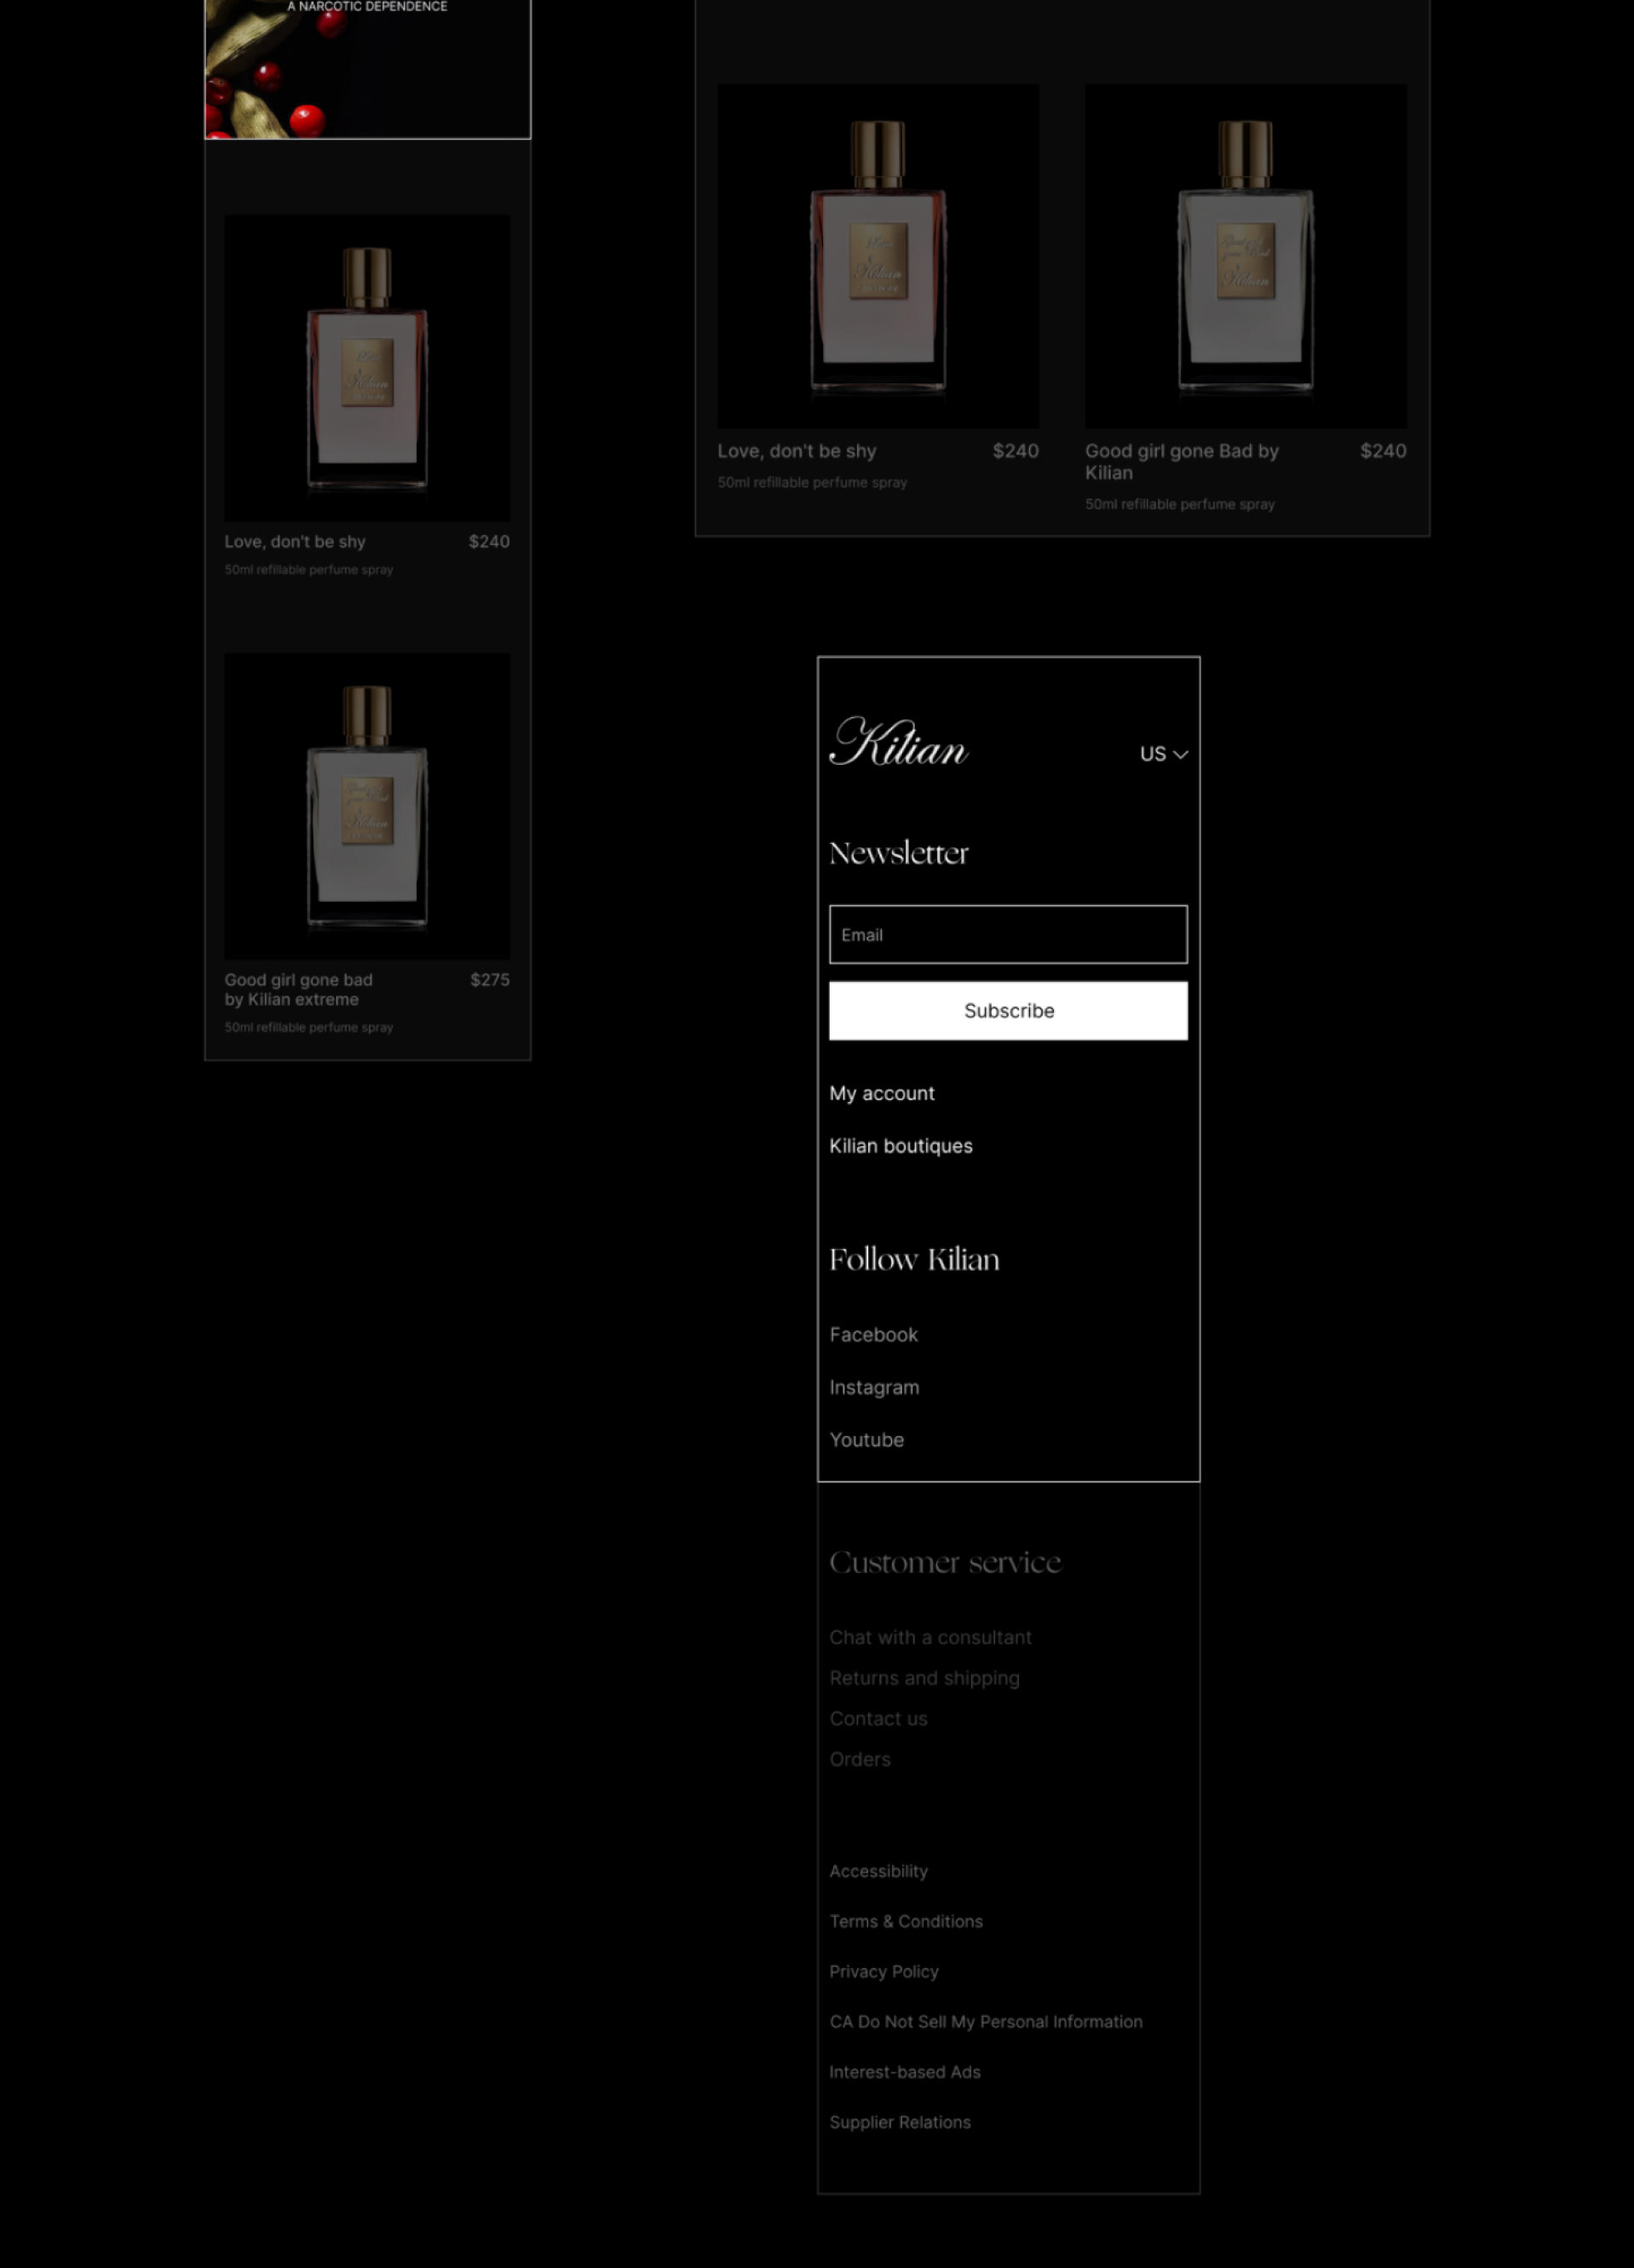
Task: Open Good girl gone bad by Kilian extreme product
Action: [367, 805]
